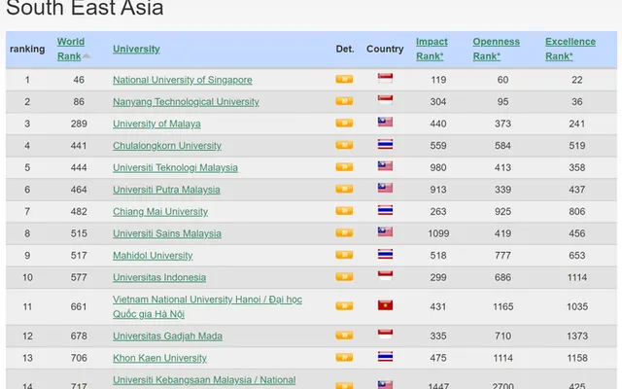Click the 'ranking' column header text
This screenshot has height=389, width=622.
point(27,49)
